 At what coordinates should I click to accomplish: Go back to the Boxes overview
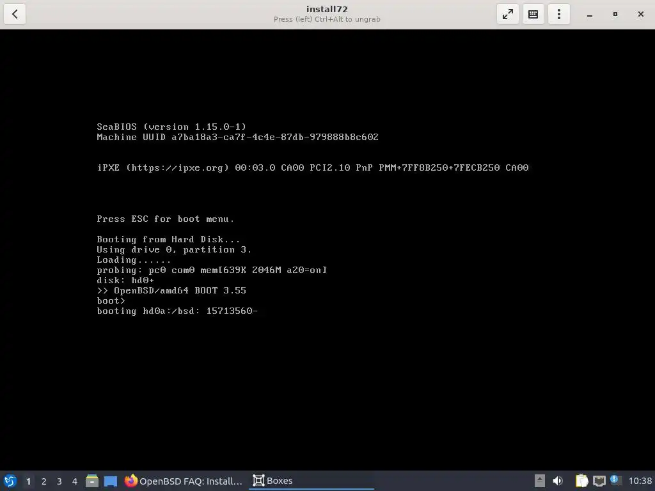(15, 14)
